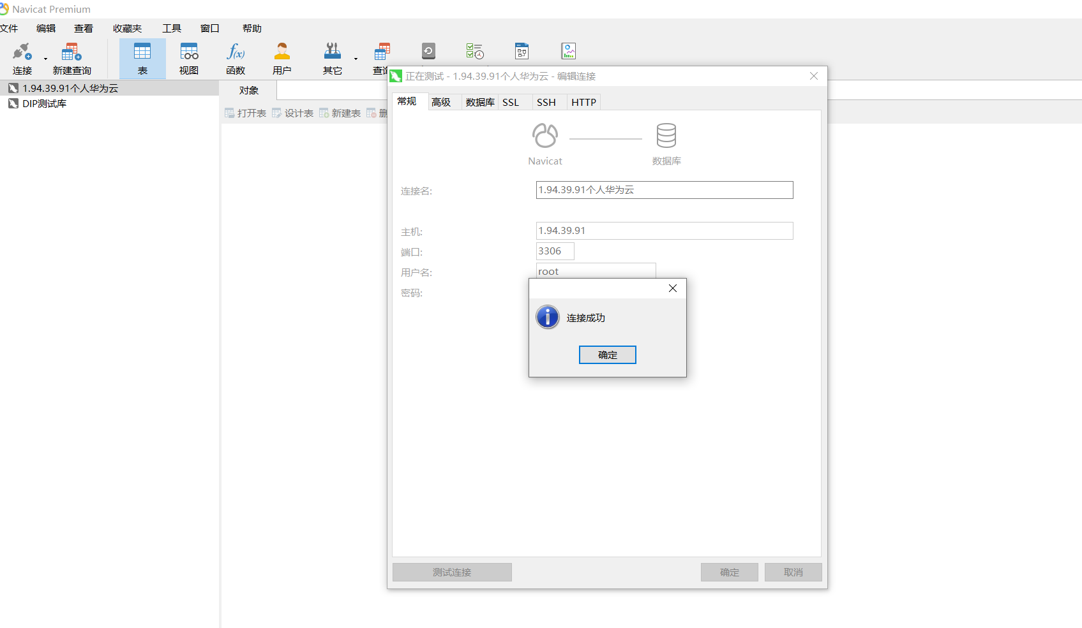
Task: Click the 连接 connection toolbar icon
Action: coord(22,59)
